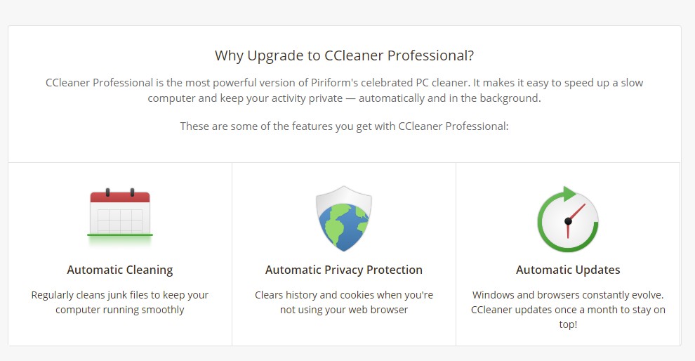This screenshot has height=361, width=695.
Task: Click the "Regularly cleans junk files" text line
Action: (x=120, y=295)
